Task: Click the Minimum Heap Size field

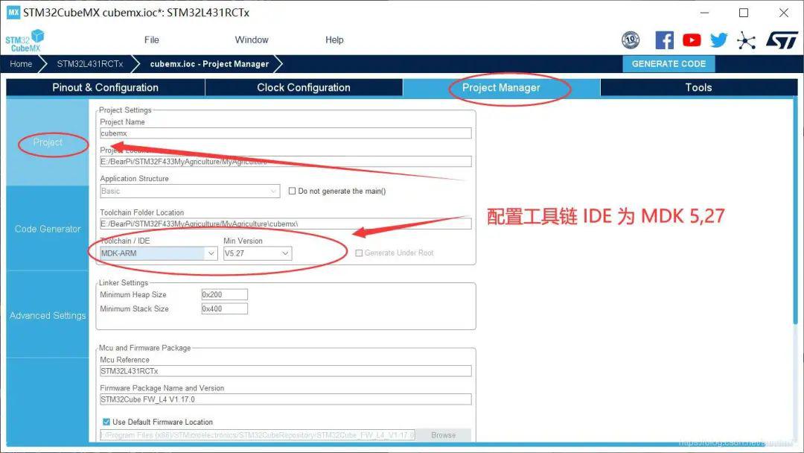Action: [x=225, y=294]
